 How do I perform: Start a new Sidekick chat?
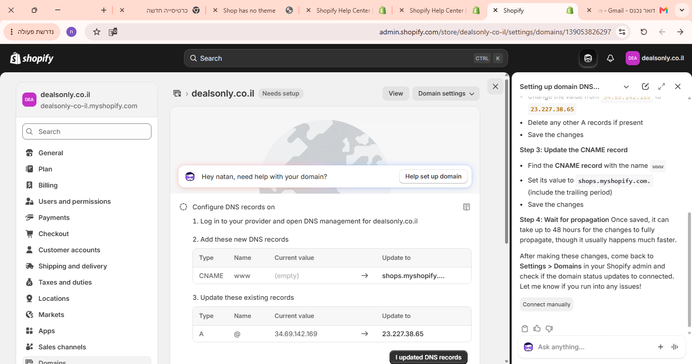pyautogui.click(x=645, y=86)
